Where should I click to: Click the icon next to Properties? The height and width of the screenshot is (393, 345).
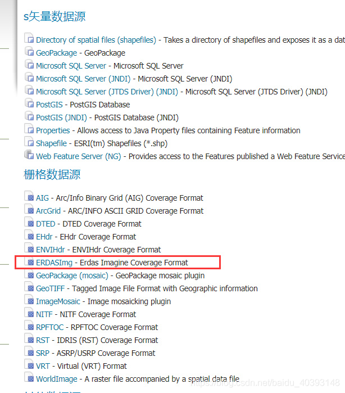(x=29, y=129)
